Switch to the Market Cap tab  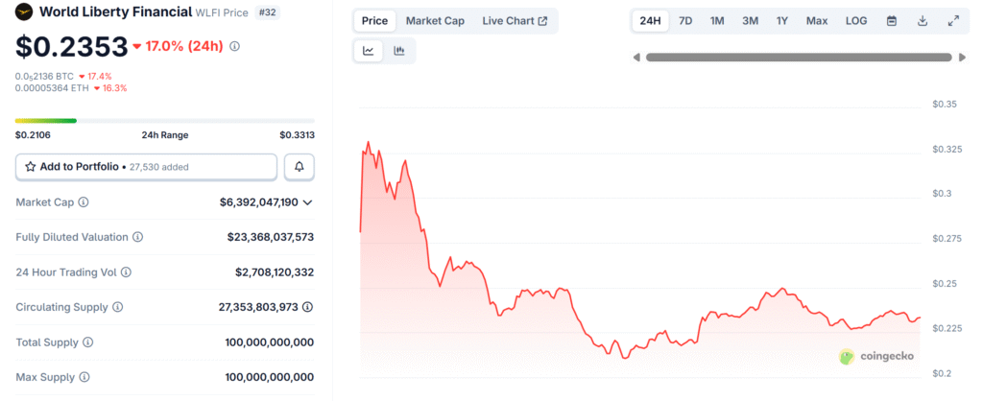(x=435, y=21)
